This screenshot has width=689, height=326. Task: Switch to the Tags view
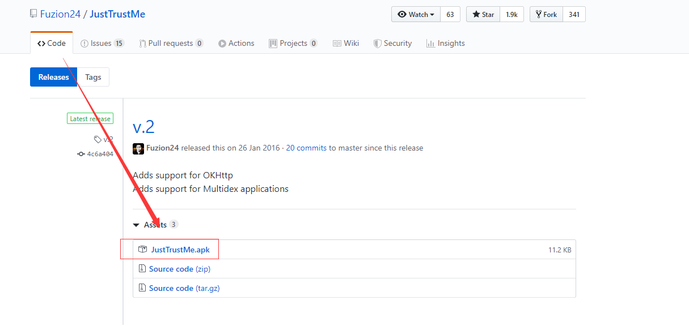[x=93, y=77]
